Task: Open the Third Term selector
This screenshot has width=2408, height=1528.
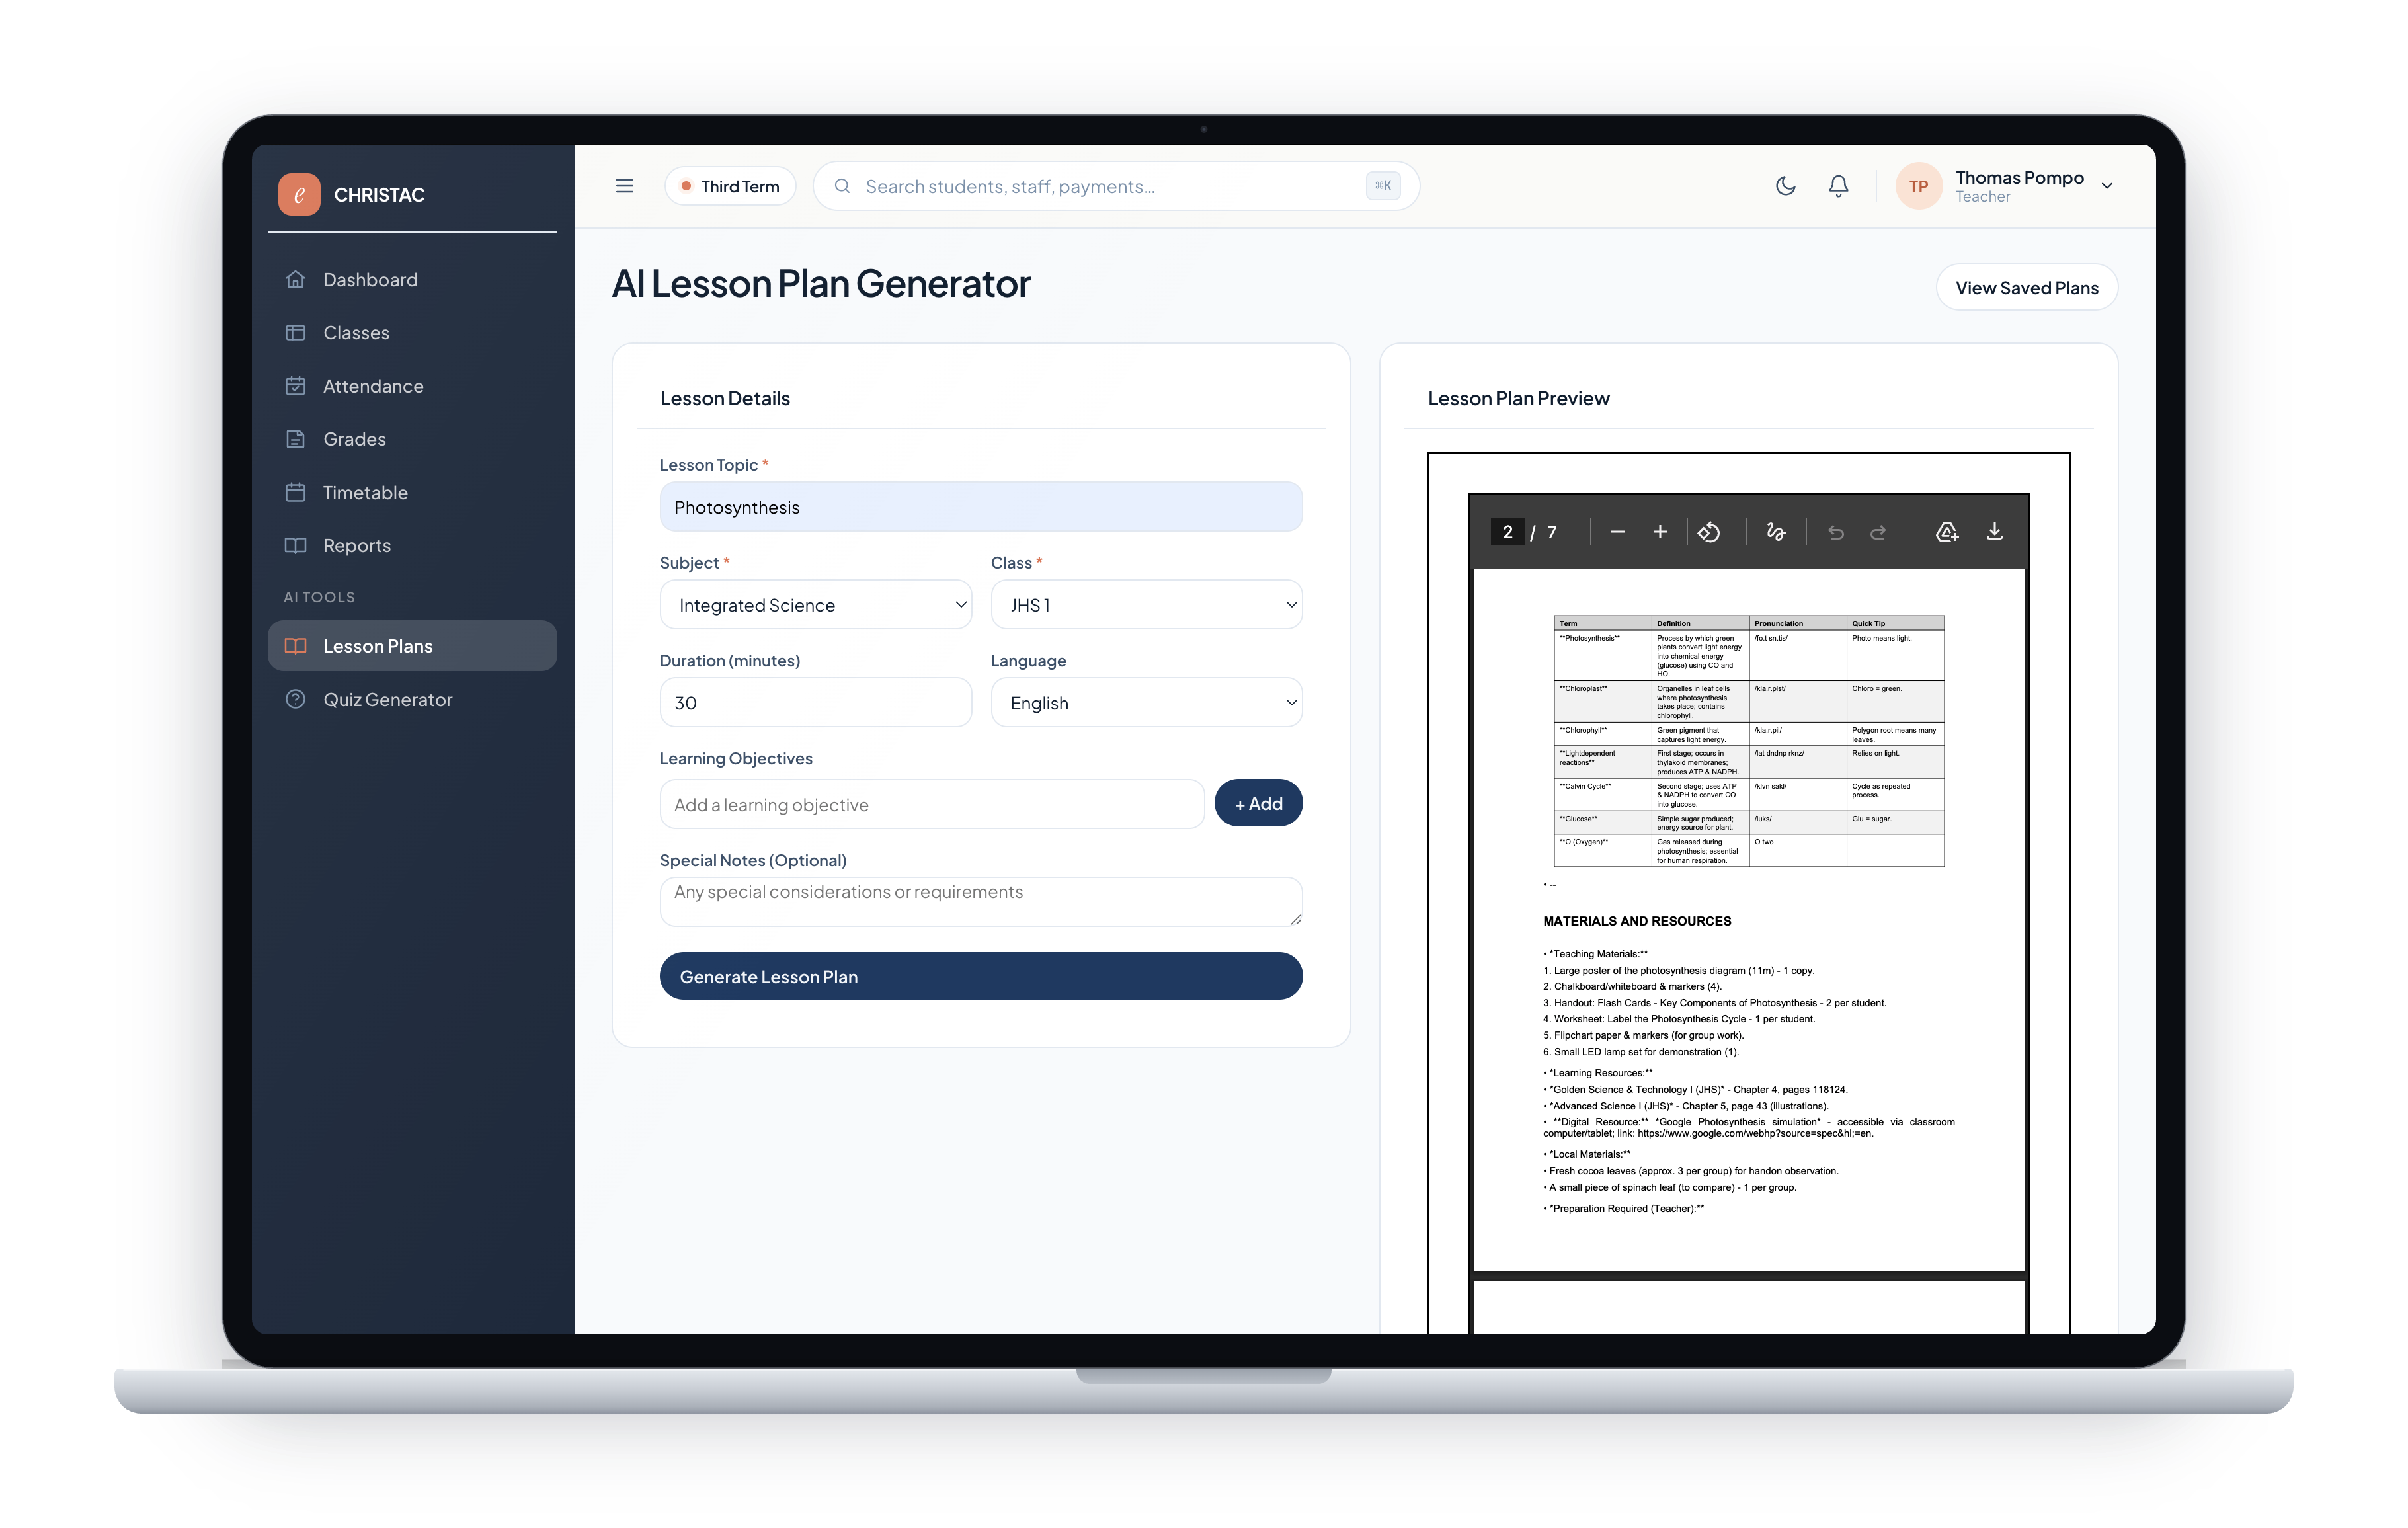Action: [x=730, y=186]
